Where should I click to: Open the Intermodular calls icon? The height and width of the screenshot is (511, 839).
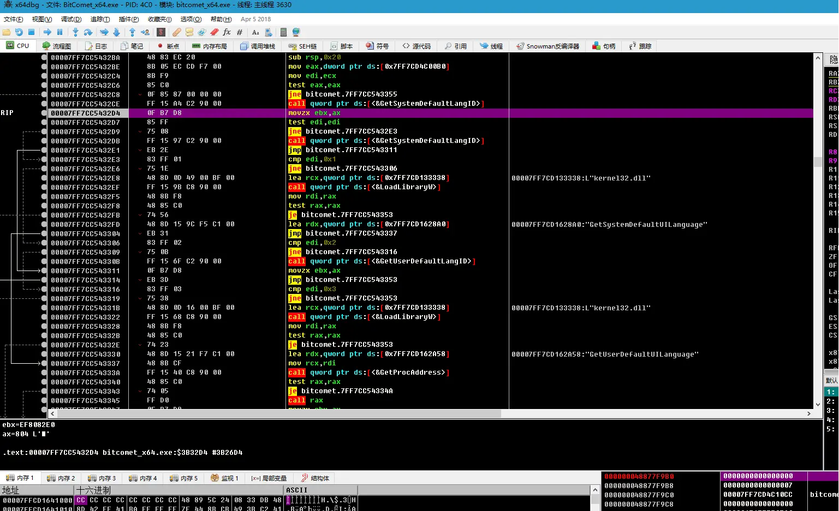[268, 32]
